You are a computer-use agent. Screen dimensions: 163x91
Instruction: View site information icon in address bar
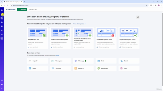click(x=11, y=5)
